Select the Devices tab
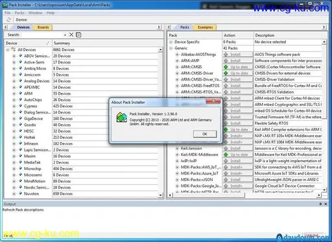This screenshot has width=332, height=242. [x=23, y=27]
